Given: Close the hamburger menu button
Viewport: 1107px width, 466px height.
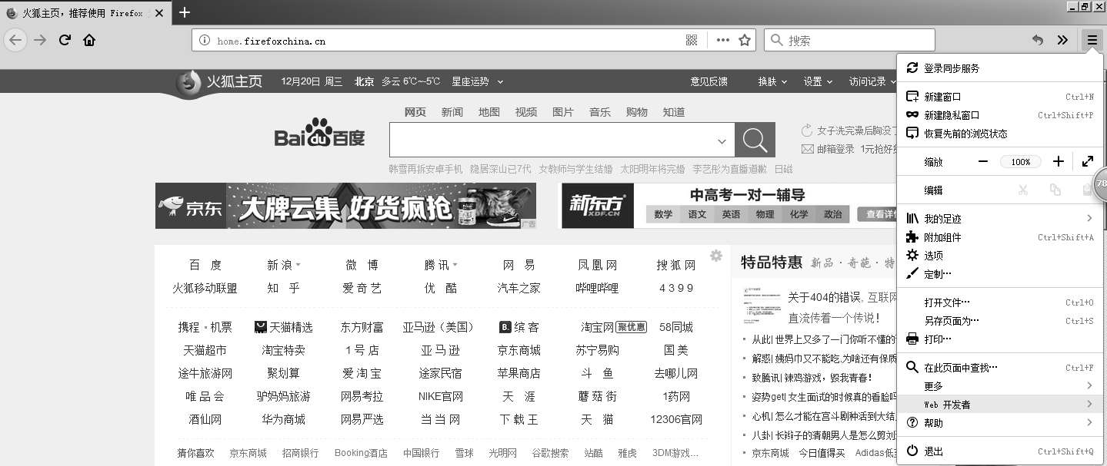Looking at the screenshot, I should [1092, 40].
